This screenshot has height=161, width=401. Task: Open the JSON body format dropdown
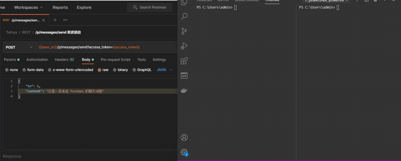coord(164,70)
